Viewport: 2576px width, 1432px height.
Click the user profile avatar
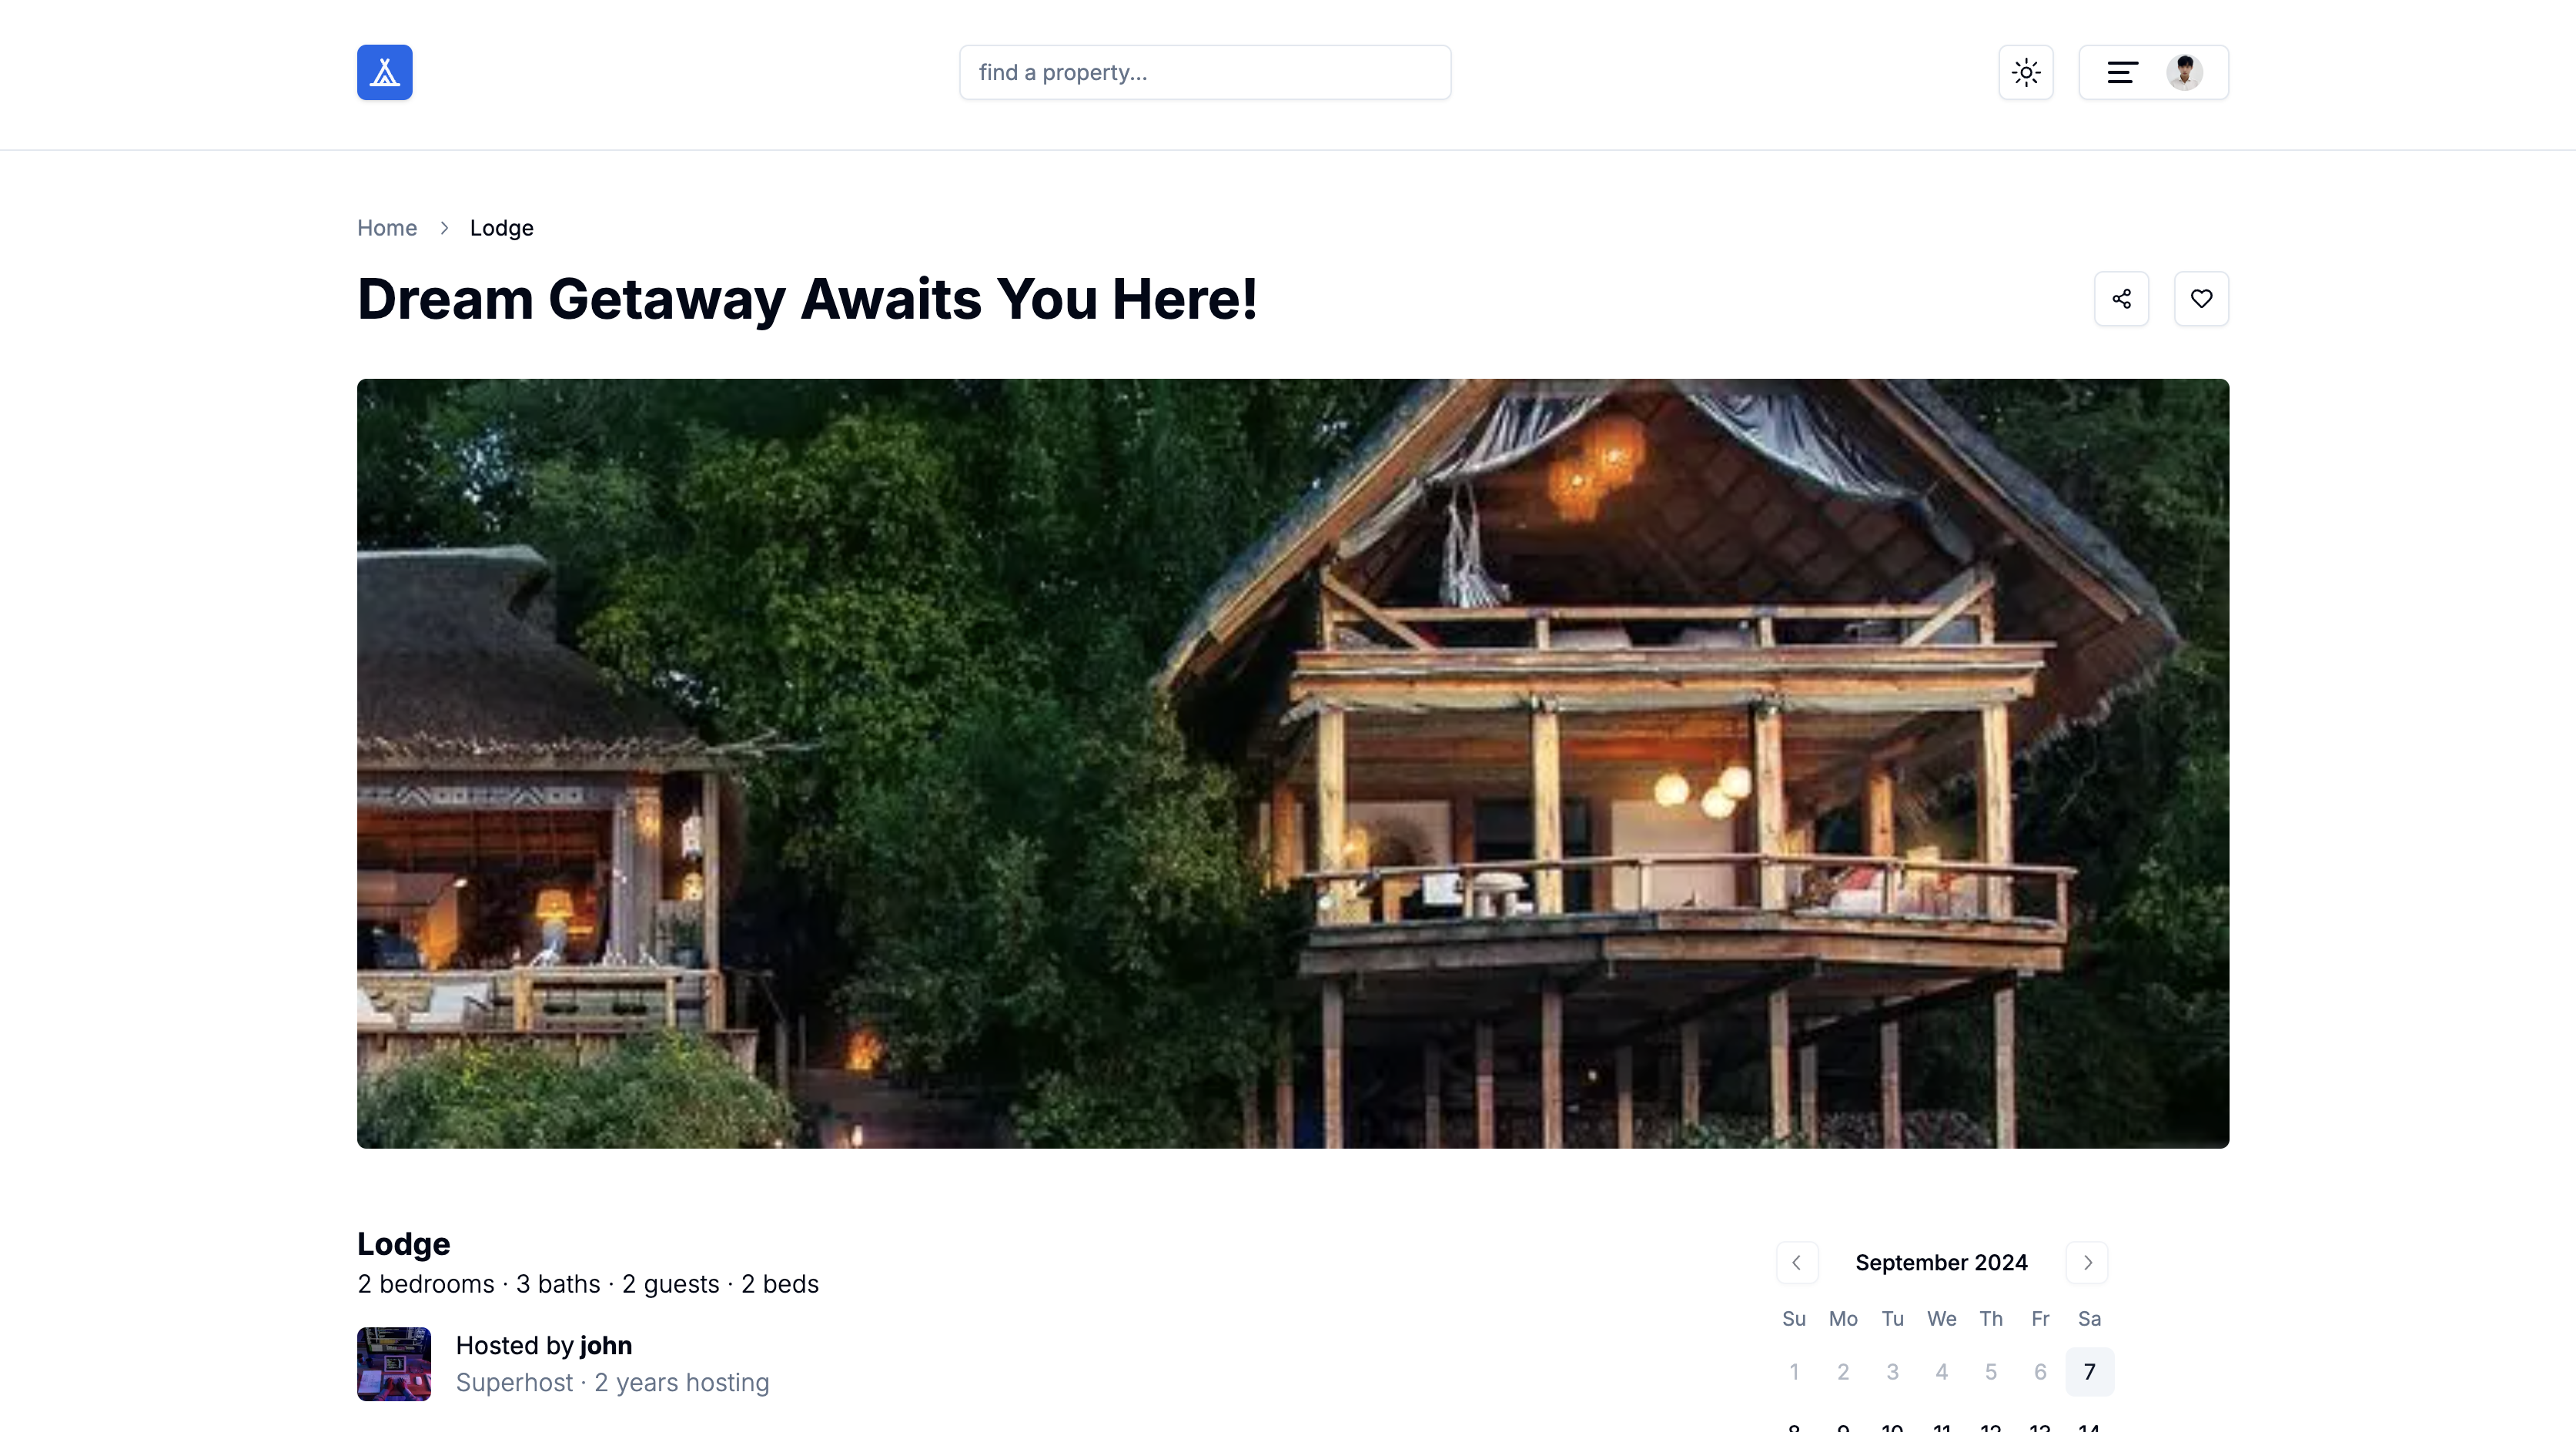2184,72
